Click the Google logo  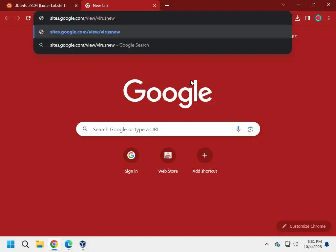tap(168, 94)
